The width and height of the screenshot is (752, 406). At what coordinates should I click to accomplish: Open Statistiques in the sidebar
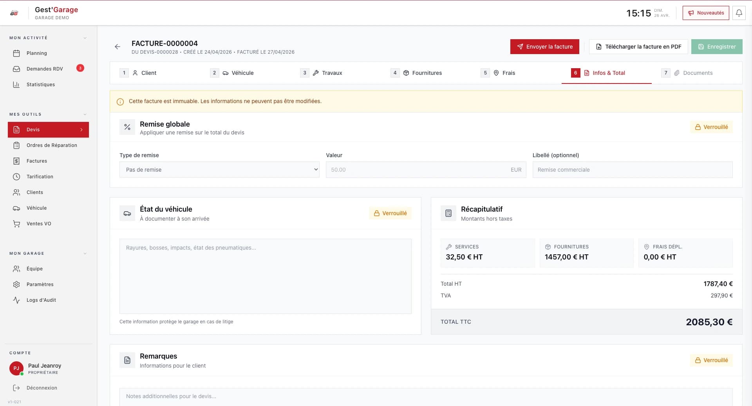(48, 85)
